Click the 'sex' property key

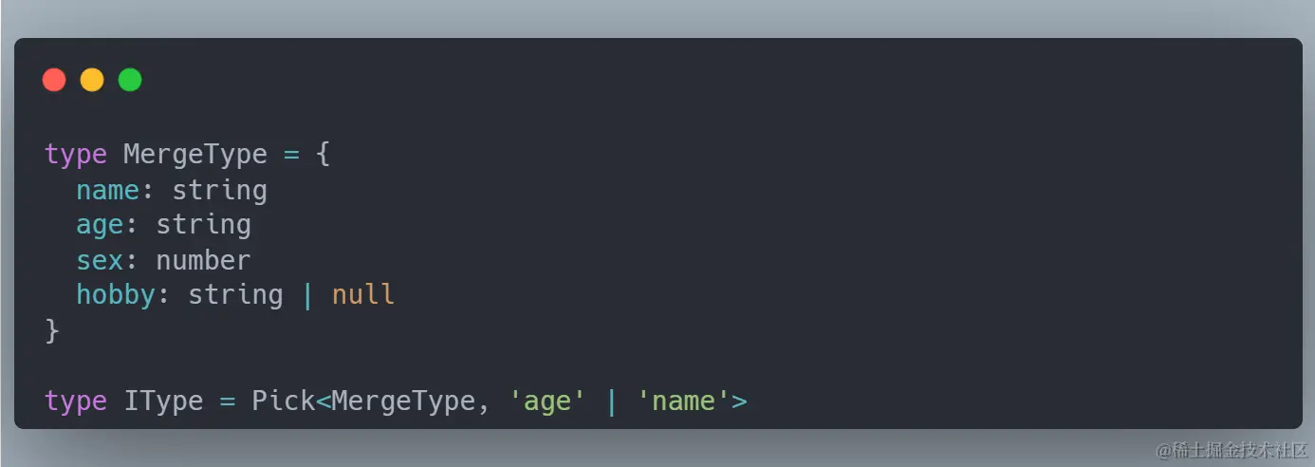(x=101, y=260)
